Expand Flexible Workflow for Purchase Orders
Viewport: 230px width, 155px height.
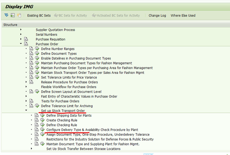click(x=26, y=87)
